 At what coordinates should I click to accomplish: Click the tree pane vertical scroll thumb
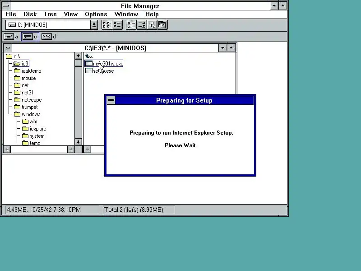tap(78, 63)
